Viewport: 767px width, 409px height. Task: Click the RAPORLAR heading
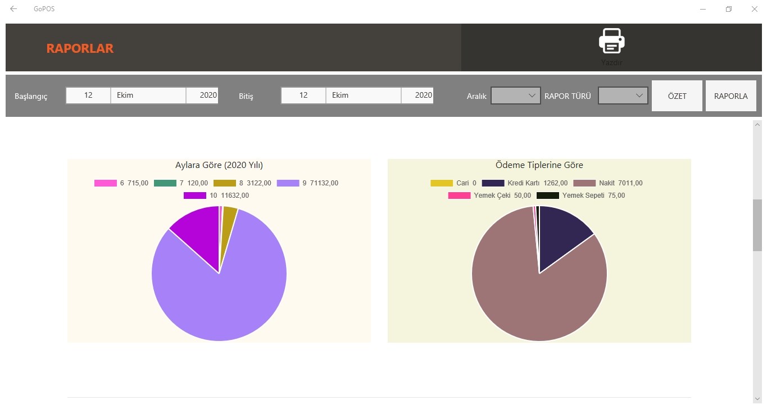pos(80,48)
